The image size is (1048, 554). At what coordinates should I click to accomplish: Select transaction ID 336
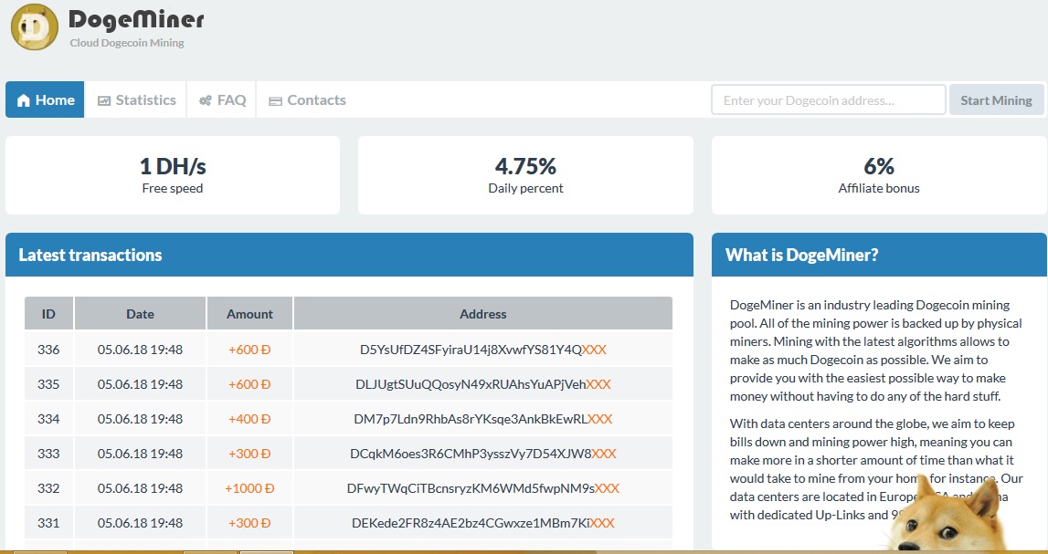point(48,349)
